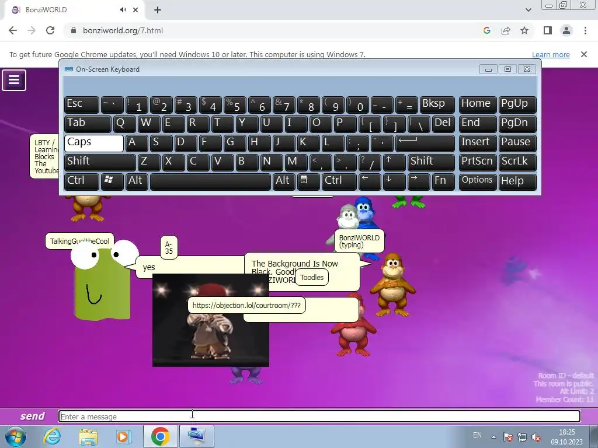Click the muted volume tray icon
This screenshot has width=598, height=448.
coord(536,437)
